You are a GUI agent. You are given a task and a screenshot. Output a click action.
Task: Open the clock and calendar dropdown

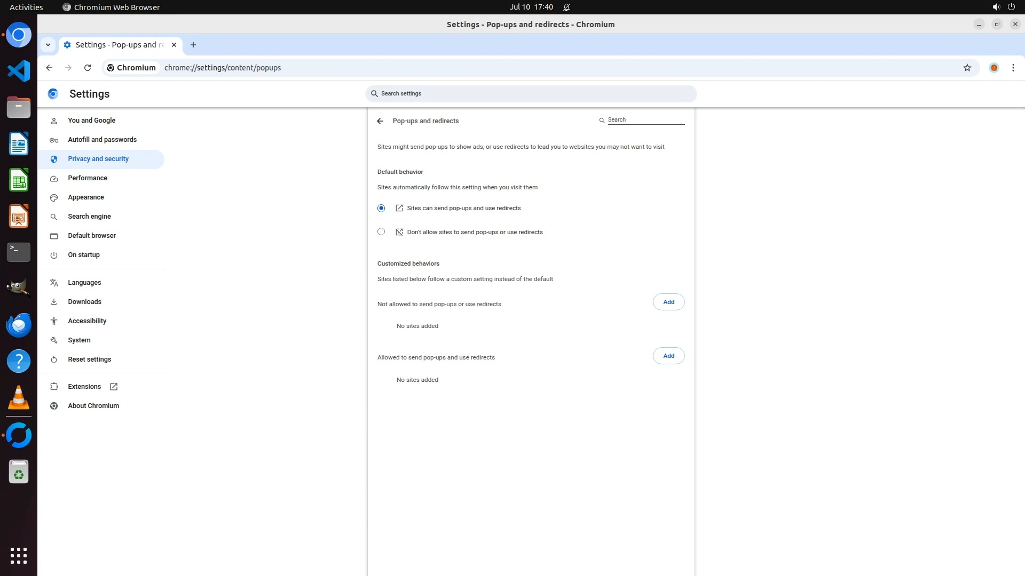coord(531,7)
